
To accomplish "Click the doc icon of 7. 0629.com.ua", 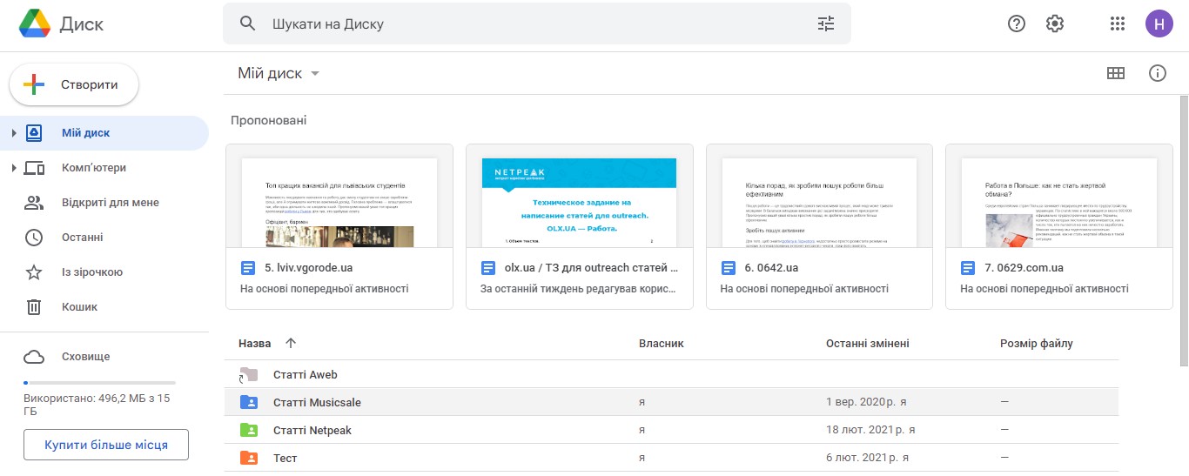I will point(969,268).
